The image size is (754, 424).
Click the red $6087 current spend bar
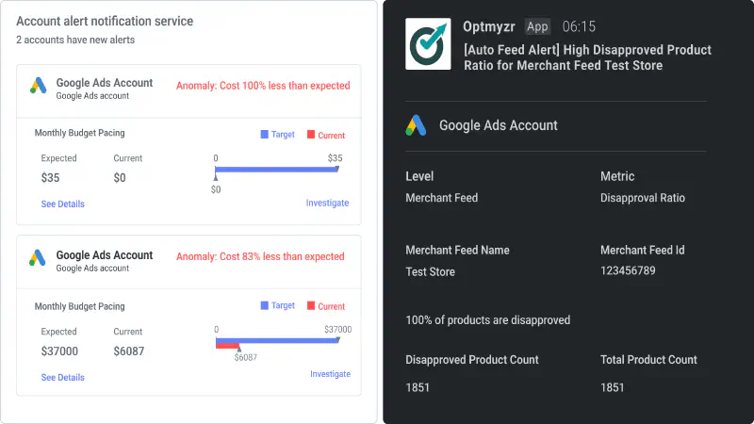coord(227,346)
